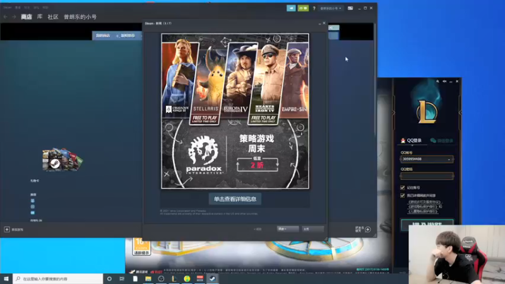Minimize the Steam news popup
The width and height of the screenshot is (505, 284).
pos(319,23)
